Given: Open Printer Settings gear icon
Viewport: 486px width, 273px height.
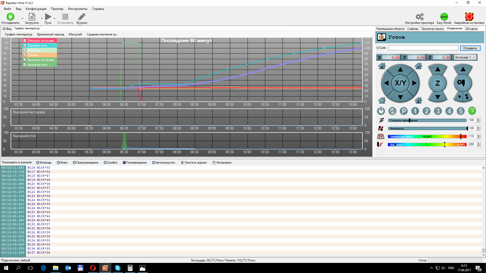Looking at the screenshot, I should click(x=419, y=17).
